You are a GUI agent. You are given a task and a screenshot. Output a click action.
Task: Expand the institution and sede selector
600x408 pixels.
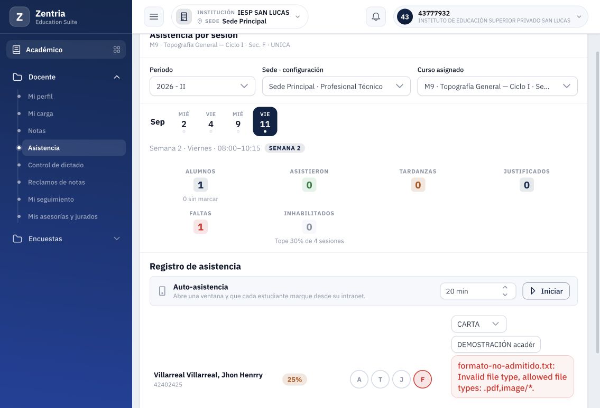point(240,17)
